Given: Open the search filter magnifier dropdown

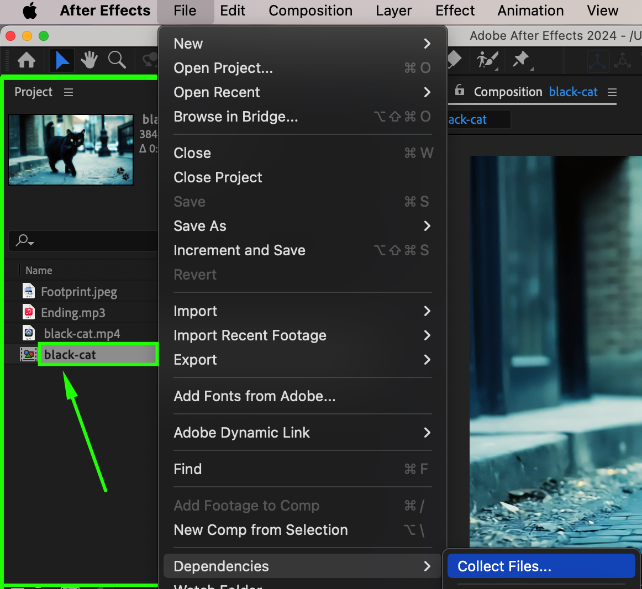Looking at the screenshot, I should coord(24,240).
